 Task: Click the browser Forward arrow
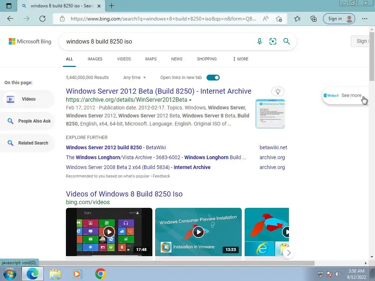coord(26,19)
